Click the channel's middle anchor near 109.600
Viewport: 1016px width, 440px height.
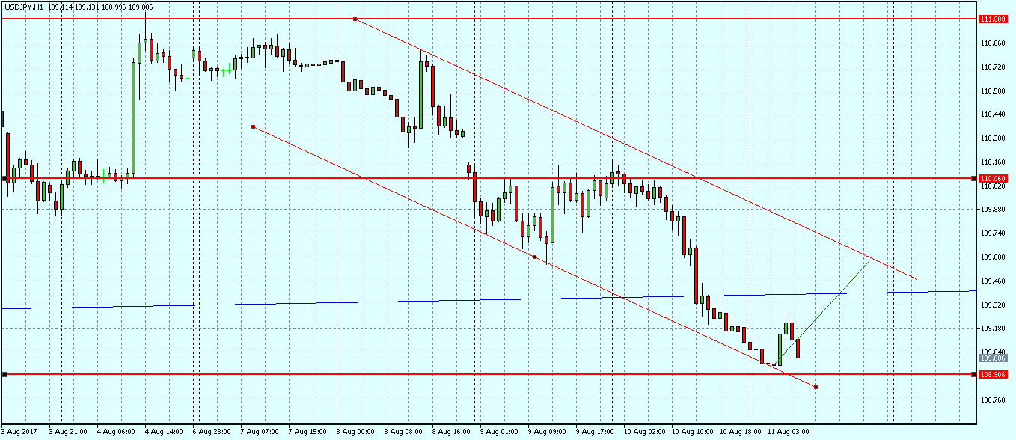pyautogui.click(x=534, y=257)
